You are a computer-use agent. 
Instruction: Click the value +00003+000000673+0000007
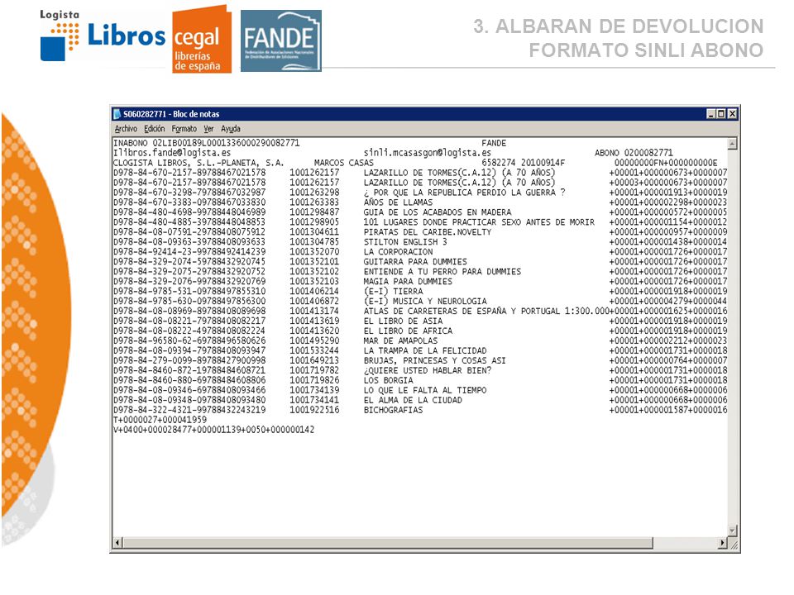(x=668, y=183)
